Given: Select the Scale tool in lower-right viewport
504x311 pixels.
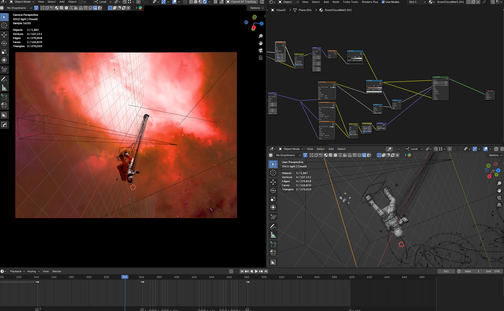Looking at the screenshot, I should point(273,199).
